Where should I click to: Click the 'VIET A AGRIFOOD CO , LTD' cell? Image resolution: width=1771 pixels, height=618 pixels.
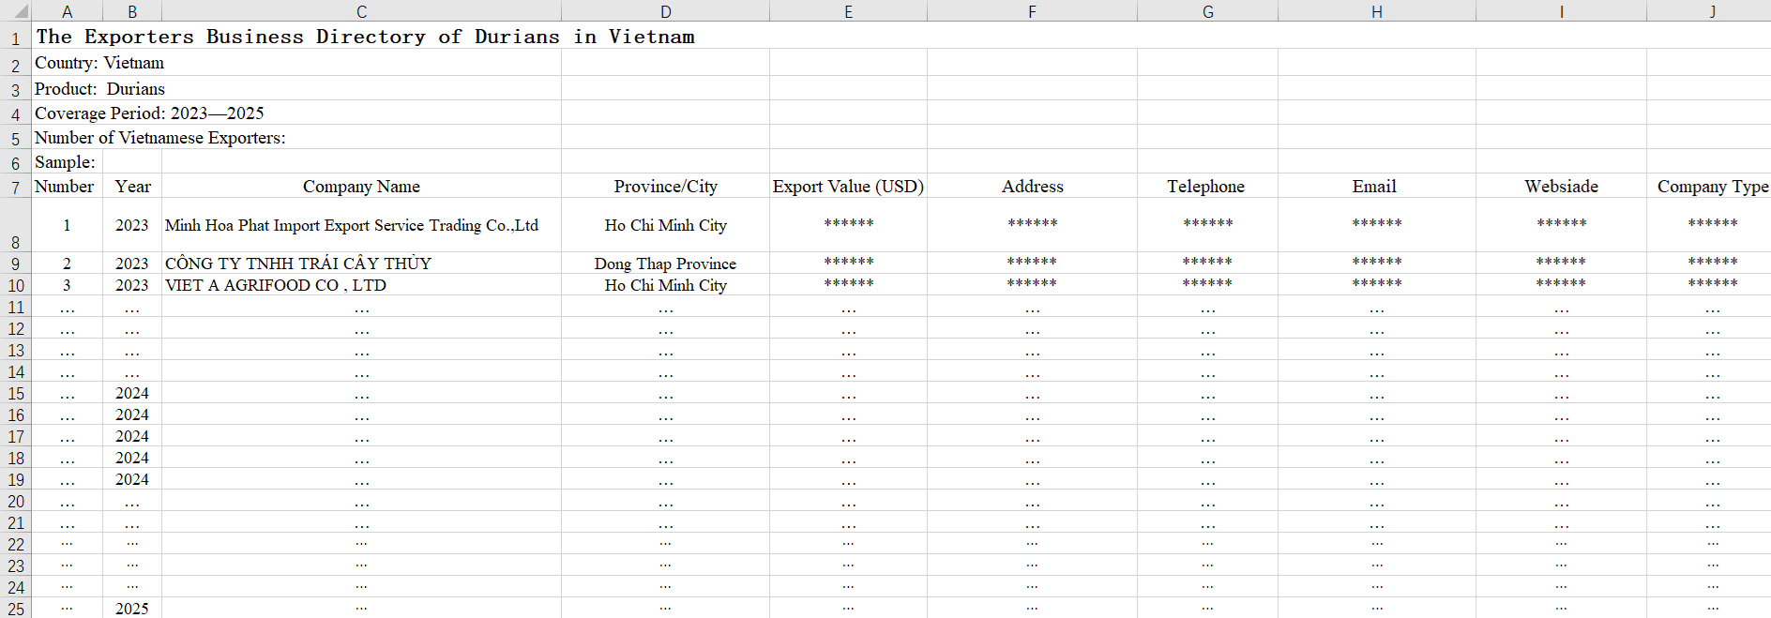[x=276, y=285]
